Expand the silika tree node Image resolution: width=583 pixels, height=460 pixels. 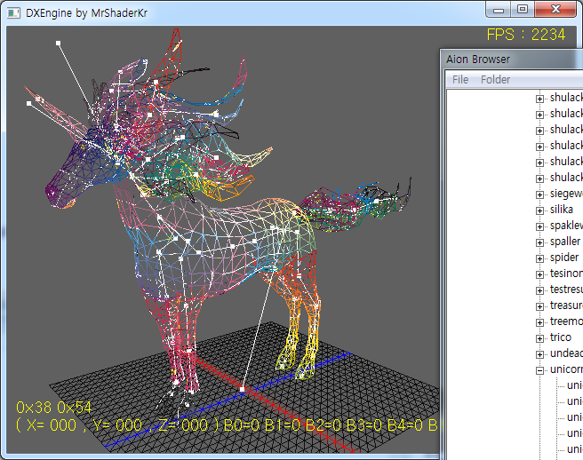coord(539,210)
